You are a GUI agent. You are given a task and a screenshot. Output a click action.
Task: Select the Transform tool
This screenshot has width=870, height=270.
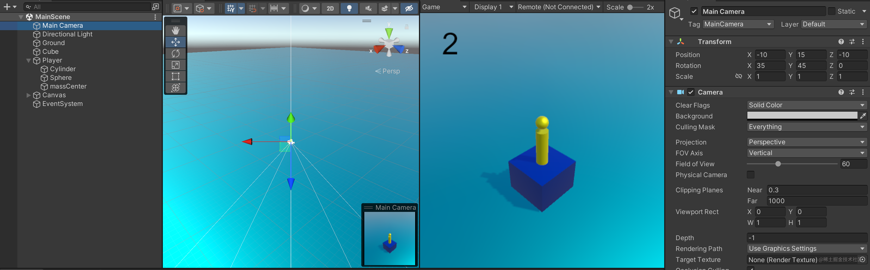coord(176,88)
